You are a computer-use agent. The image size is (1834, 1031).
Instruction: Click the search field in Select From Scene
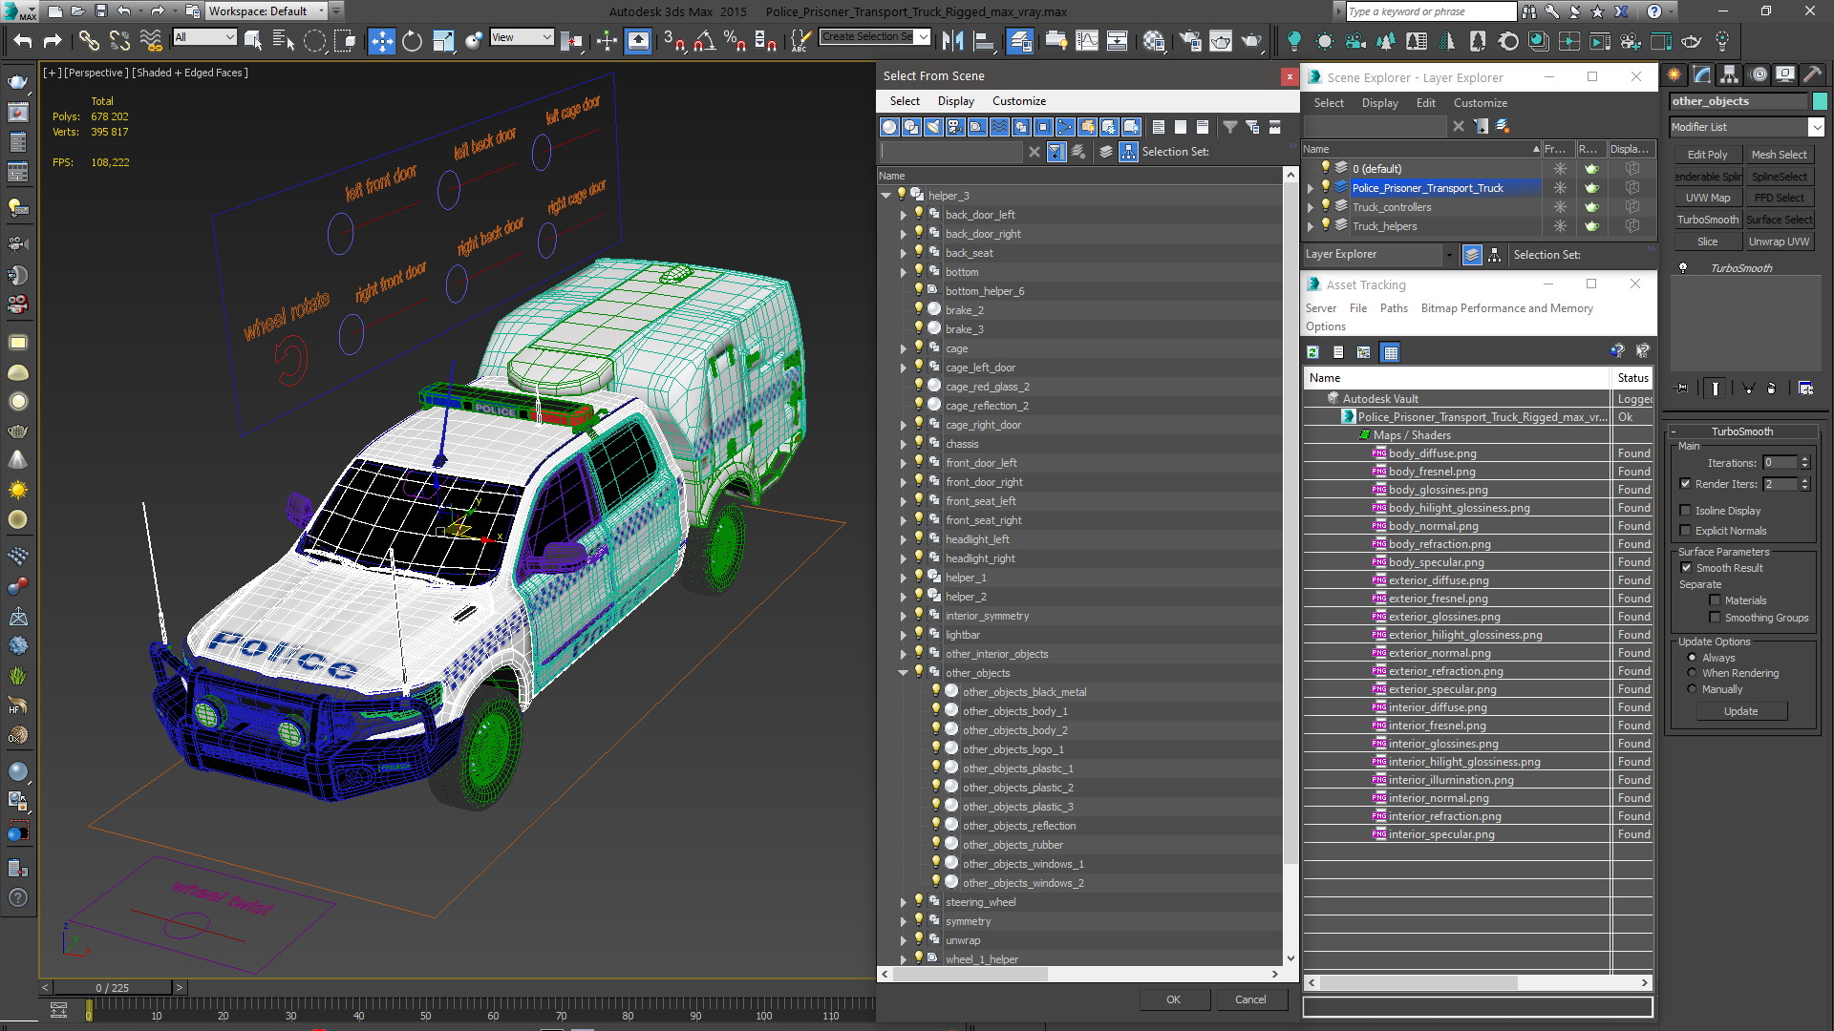952,152
